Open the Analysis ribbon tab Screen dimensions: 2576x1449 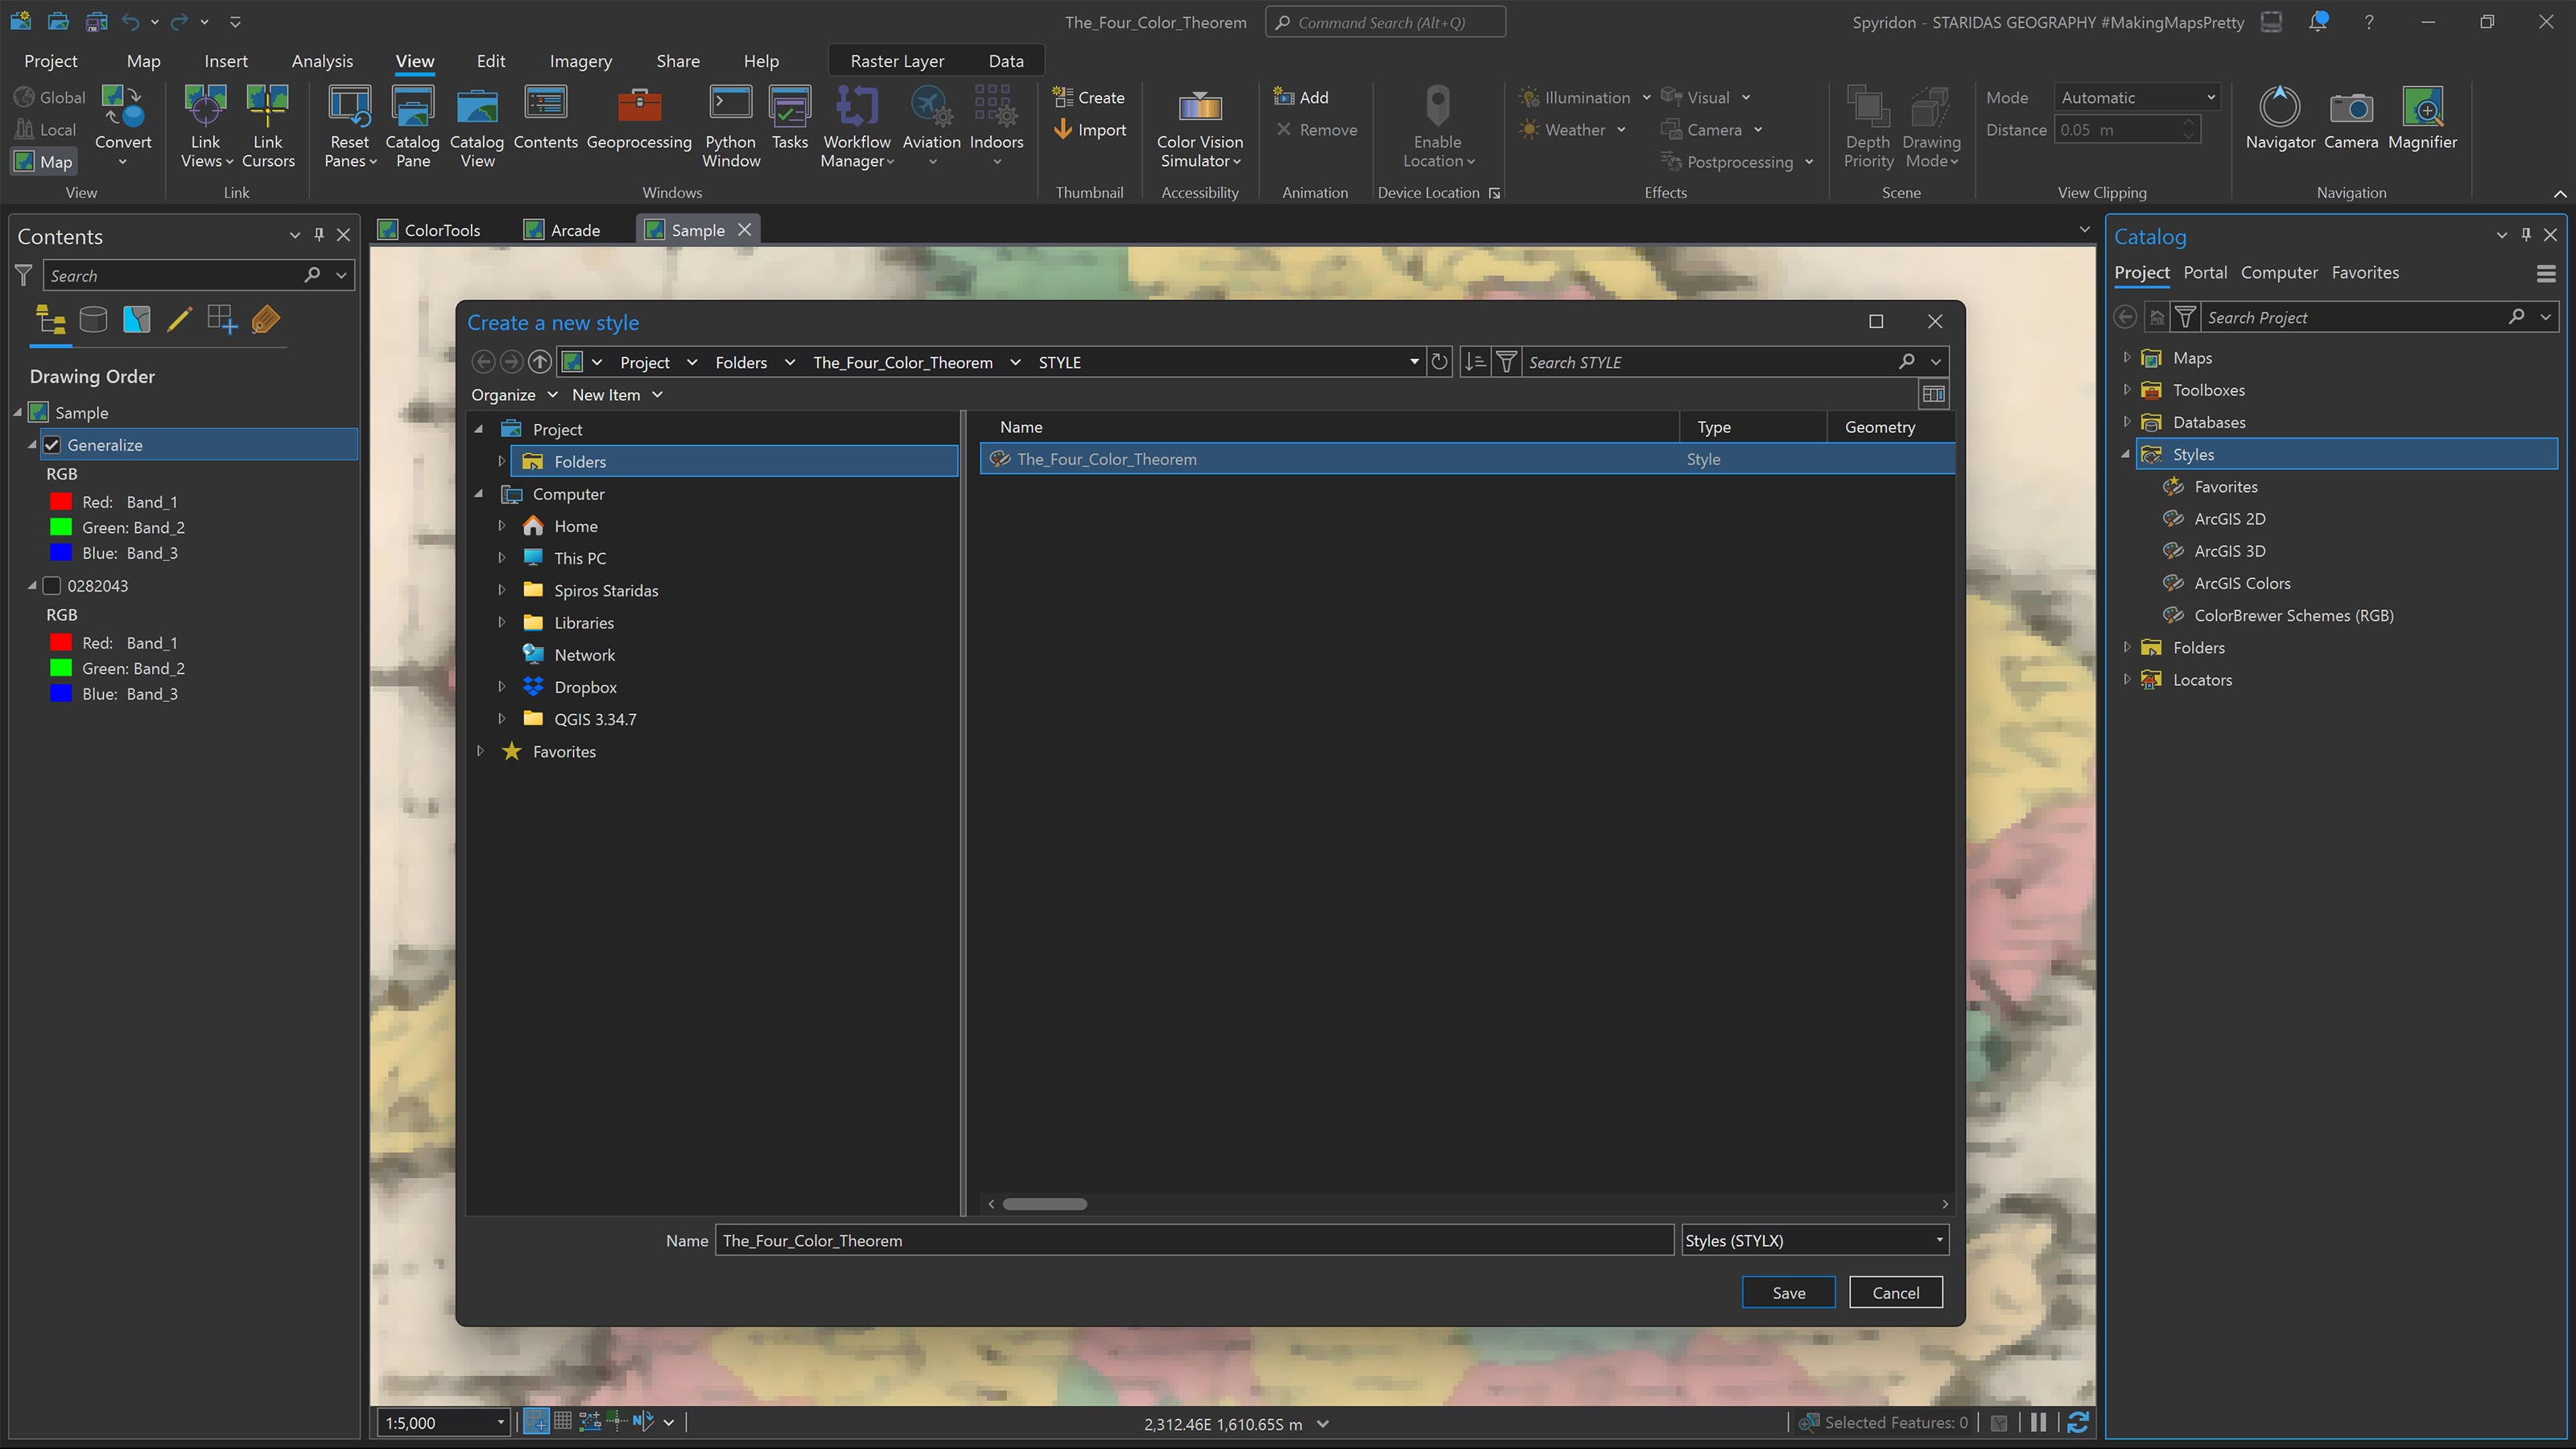(321, 61)
